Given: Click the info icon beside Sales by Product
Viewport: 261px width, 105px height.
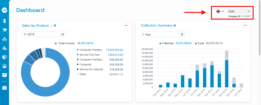Looking at the screenshot, I should coord(55,26).
